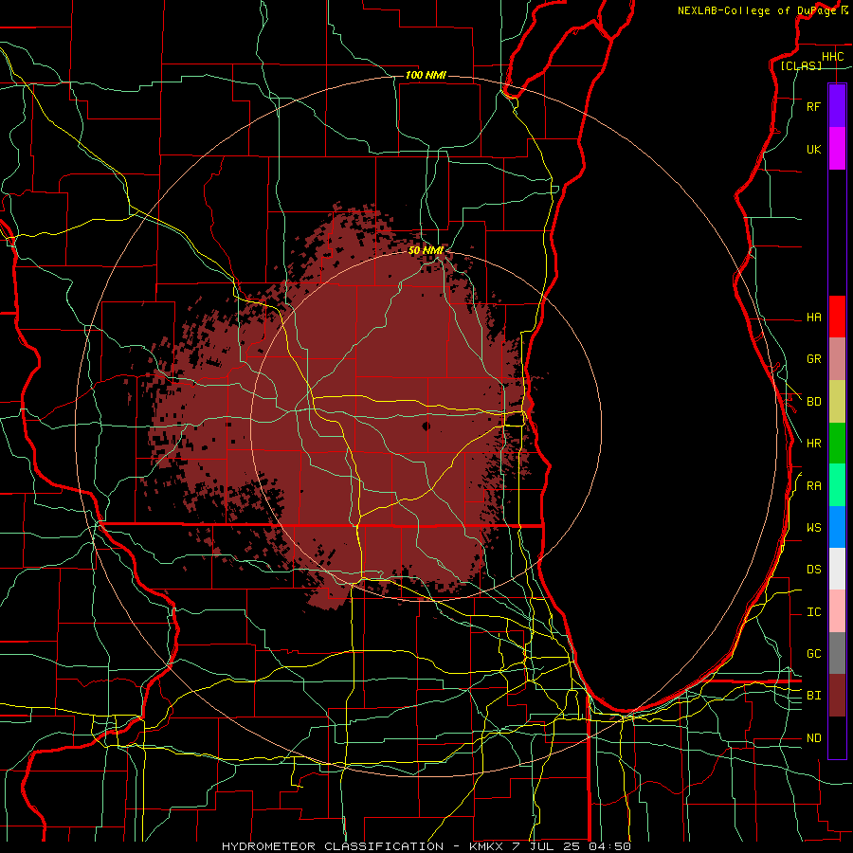
Task: Click the RF legend label
Action: [813, 106]
